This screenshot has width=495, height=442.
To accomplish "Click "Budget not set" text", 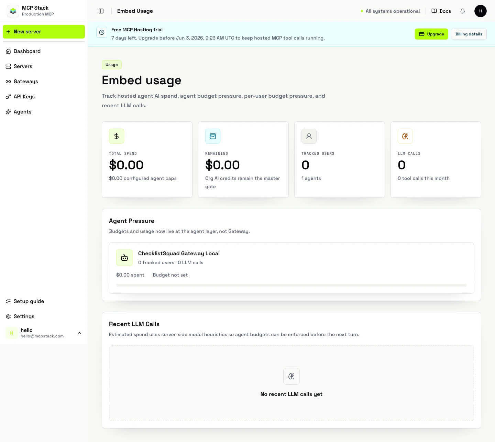I will pos(170,275).
